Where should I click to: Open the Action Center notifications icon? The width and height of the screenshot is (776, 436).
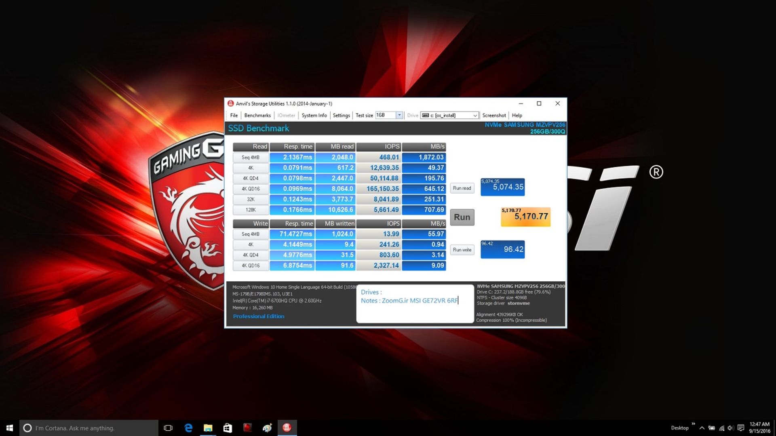[740, 428]
